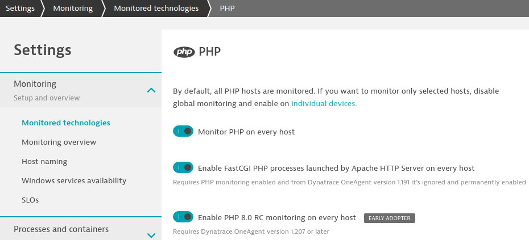Navigate to Monitoring breadcrumb
529x240 pixels.
click(x=73, y=8)
